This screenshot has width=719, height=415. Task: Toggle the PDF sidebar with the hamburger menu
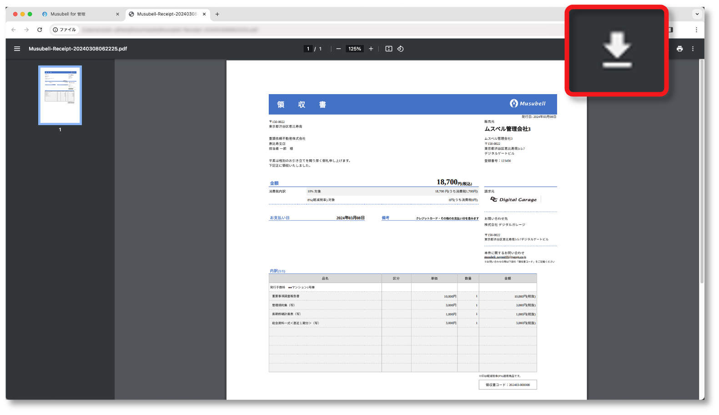tap(17, 49)
